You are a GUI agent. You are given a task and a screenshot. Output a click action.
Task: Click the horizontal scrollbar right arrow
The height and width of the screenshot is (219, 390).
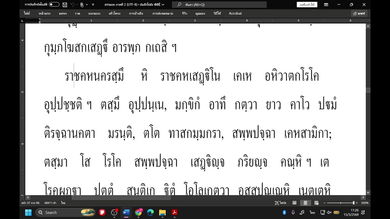(x=363, y=197)
